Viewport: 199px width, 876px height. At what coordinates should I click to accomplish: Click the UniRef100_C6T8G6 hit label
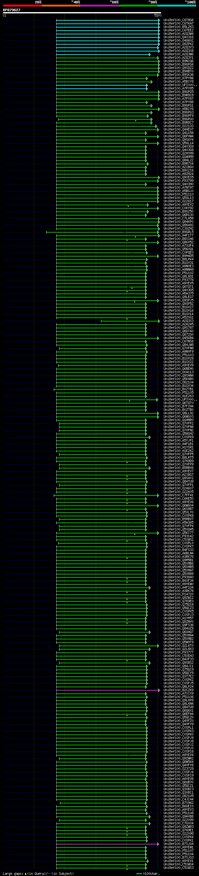pyautogui.click(x=178, y=20)
